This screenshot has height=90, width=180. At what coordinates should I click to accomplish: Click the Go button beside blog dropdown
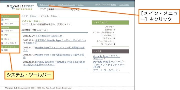coord(76,9)
